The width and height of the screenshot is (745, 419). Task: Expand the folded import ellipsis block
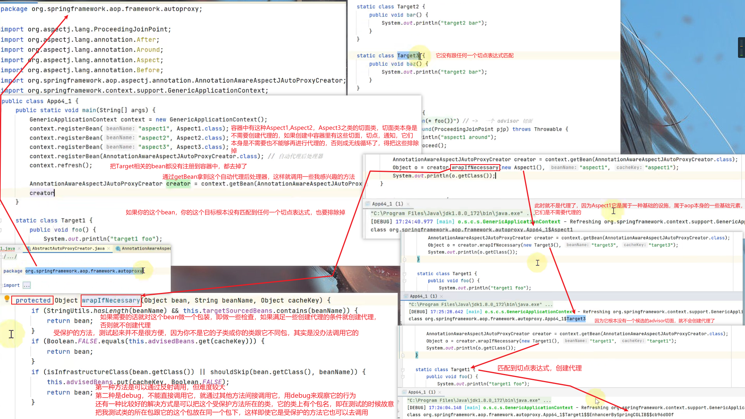click(26, 286)
